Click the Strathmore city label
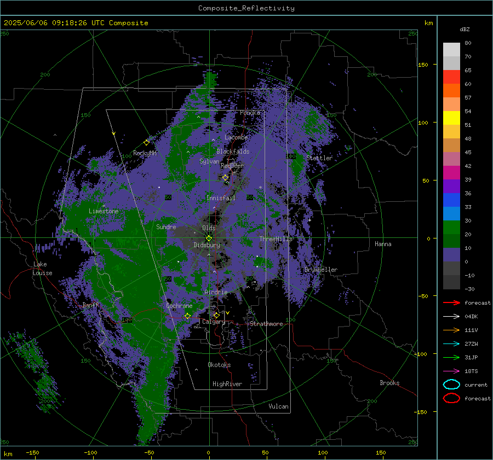The image size is (493, 460). coord(266,324)
